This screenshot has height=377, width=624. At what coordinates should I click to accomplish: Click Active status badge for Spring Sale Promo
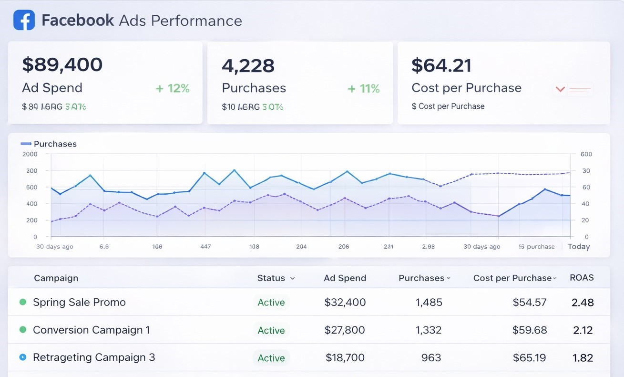(271, 303)
